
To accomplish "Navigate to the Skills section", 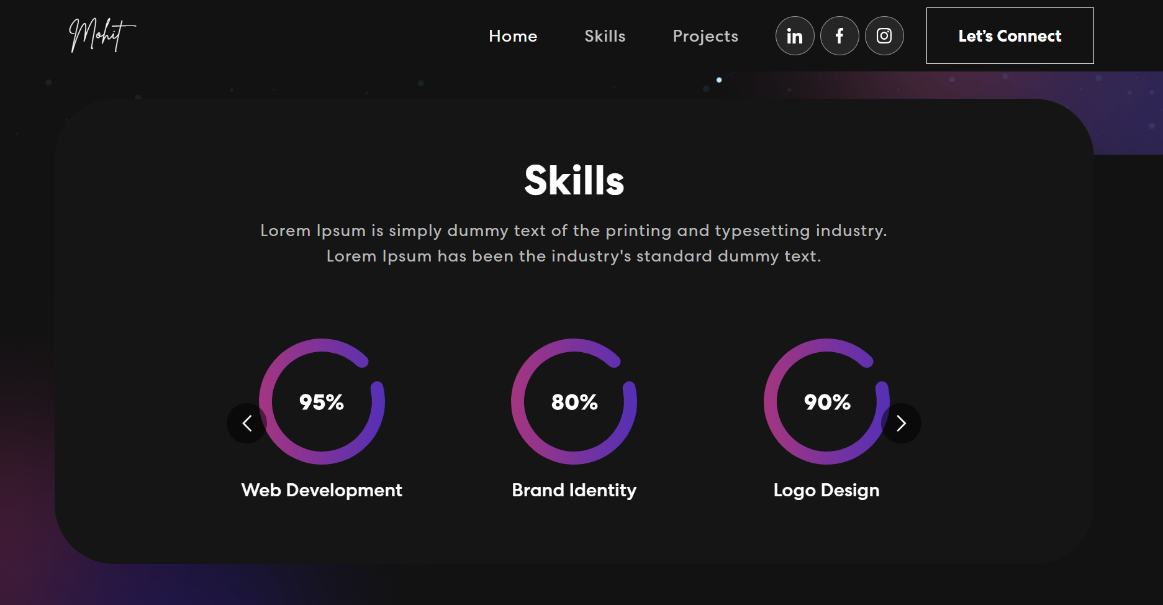I will click(605, 36).
